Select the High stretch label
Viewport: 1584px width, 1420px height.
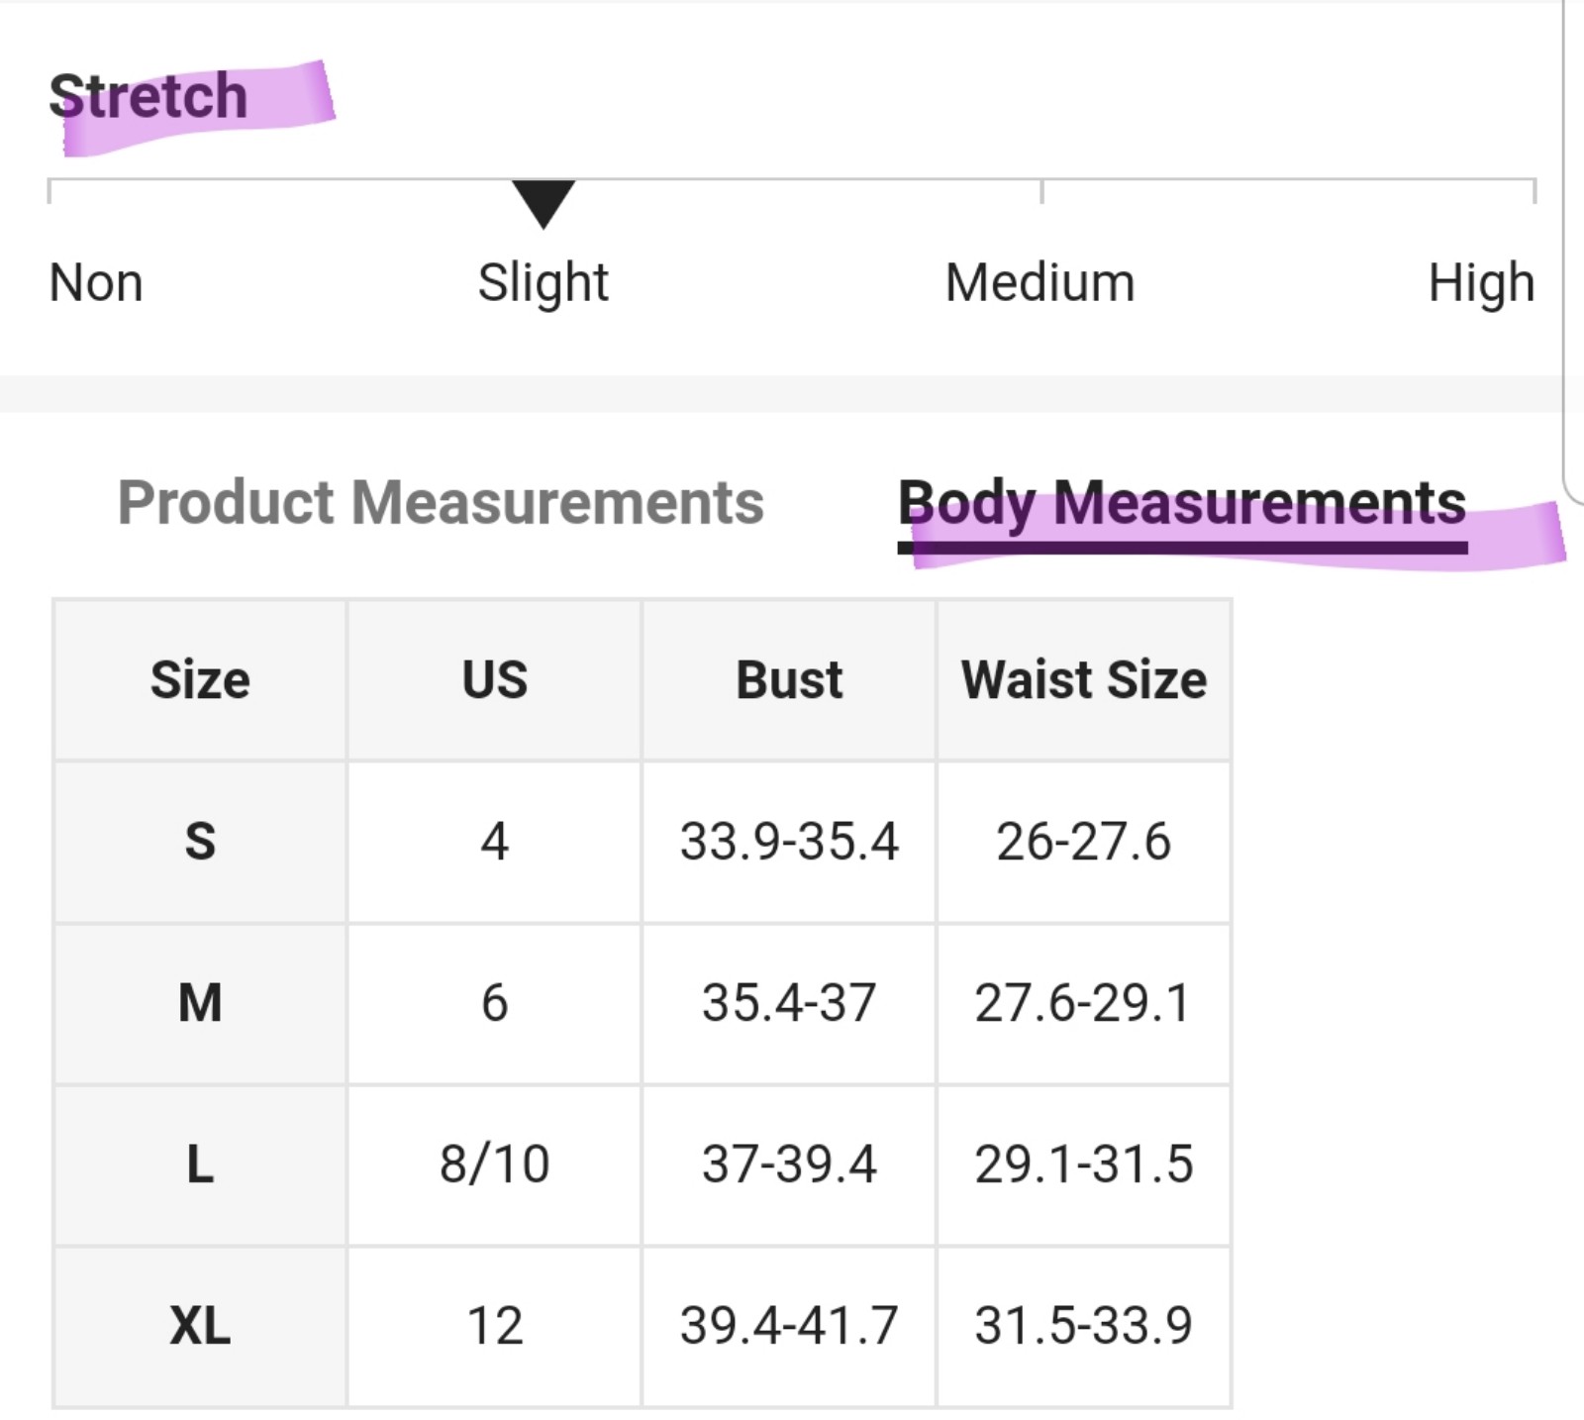click(x=1481, y=284)
